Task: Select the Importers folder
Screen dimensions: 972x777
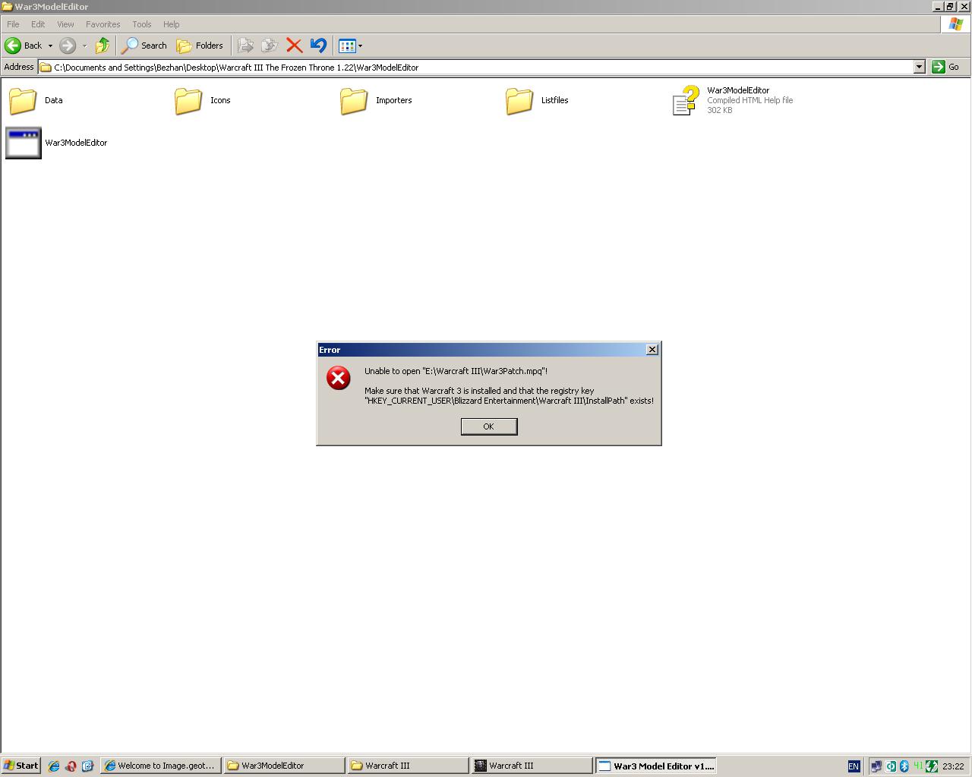Action: point(355,100)
